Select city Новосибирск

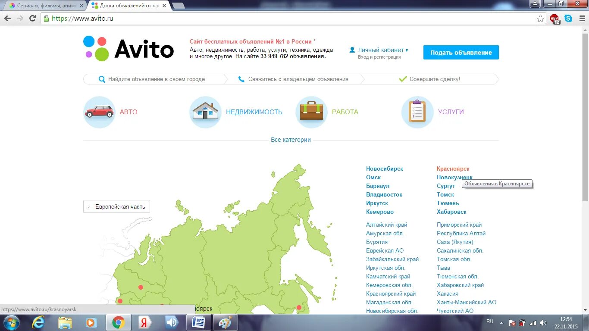coord(385,169)
